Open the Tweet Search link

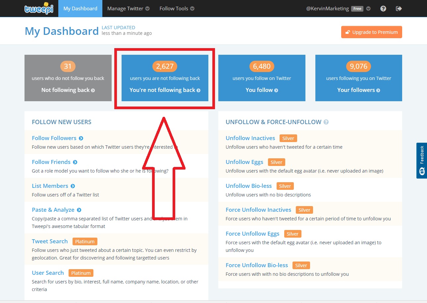pos(50,241)
